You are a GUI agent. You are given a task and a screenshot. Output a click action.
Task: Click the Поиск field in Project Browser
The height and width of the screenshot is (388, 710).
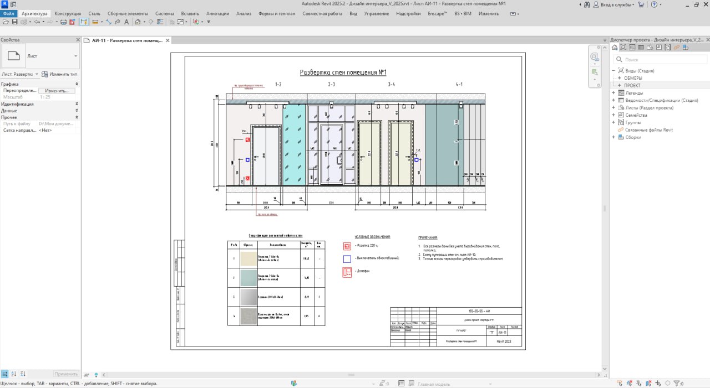point(660,59)
